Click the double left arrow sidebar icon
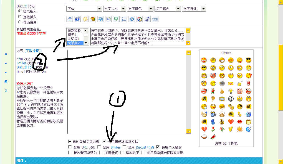The width and height of the screenshot is (283, 164). coord(6,54)
